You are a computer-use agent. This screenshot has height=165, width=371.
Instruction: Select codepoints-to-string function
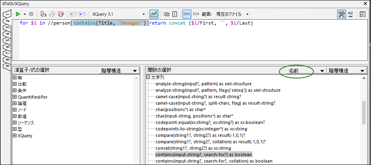pyautogui.click(x=201, y=129)
